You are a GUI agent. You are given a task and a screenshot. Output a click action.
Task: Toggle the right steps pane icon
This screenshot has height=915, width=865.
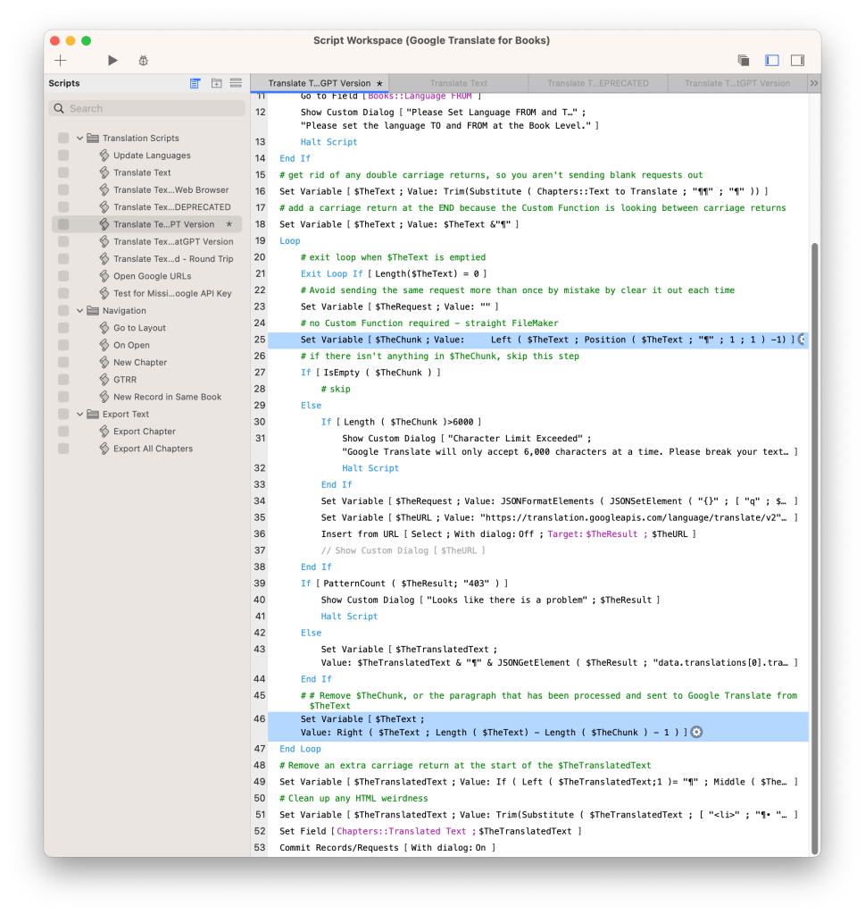point(797,61)
